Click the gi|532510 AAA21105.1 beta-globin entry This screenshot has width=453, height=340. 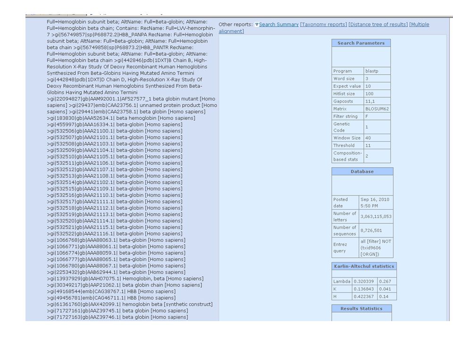pos(114,157)
